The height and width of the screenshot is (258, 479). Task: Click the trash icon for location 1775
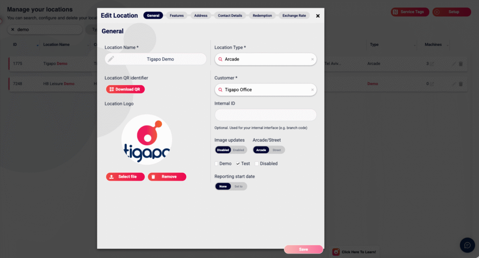coord(461,64)
